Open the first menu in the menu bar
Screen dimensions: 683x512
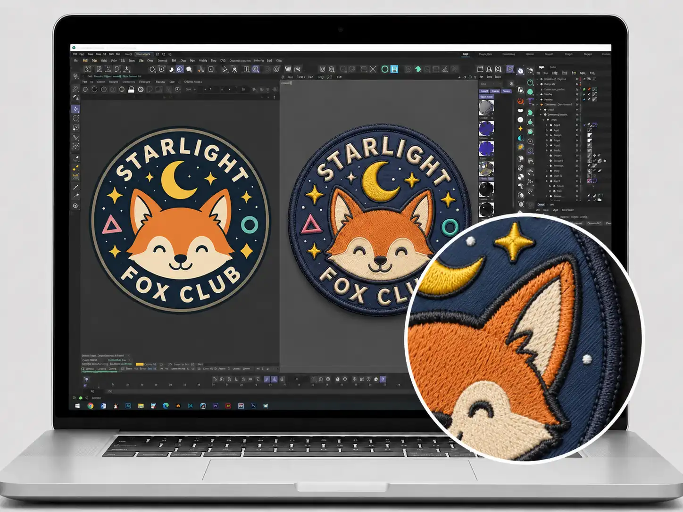click(75, 54)
